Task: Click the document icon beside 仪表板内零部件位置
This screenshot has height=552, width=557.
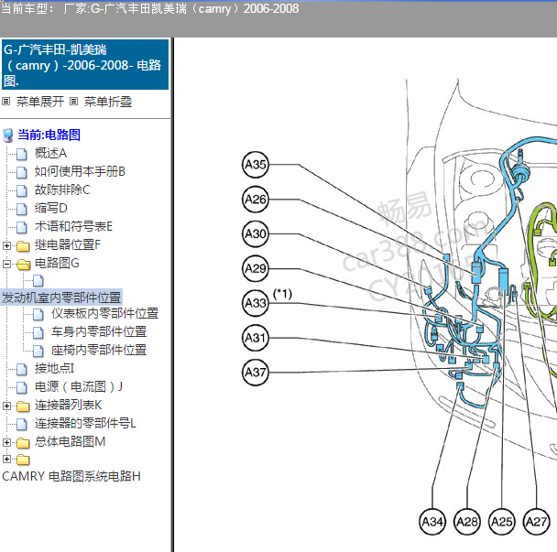Action: [x=38, y=314]
